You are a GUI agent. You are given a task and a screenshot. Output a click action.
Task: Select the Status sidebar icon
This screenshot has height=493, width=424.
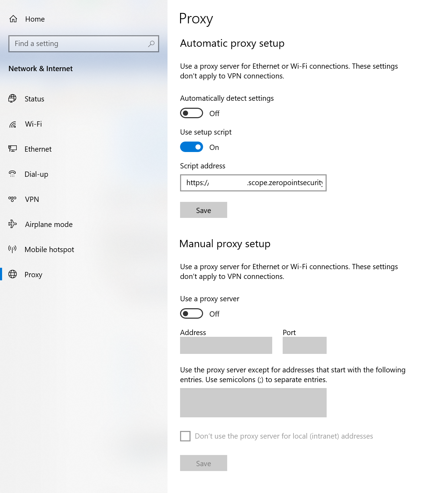13,99
